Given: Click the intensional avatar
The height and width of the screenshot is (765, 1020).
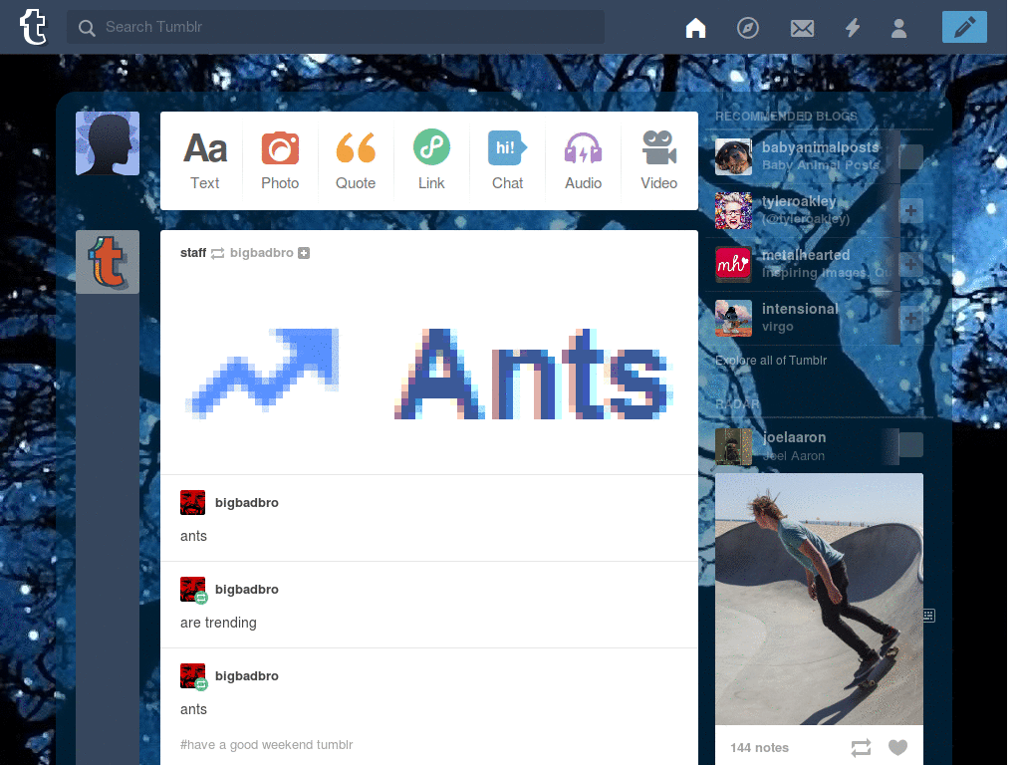Looking at the screenshot, I should (733, 318).
